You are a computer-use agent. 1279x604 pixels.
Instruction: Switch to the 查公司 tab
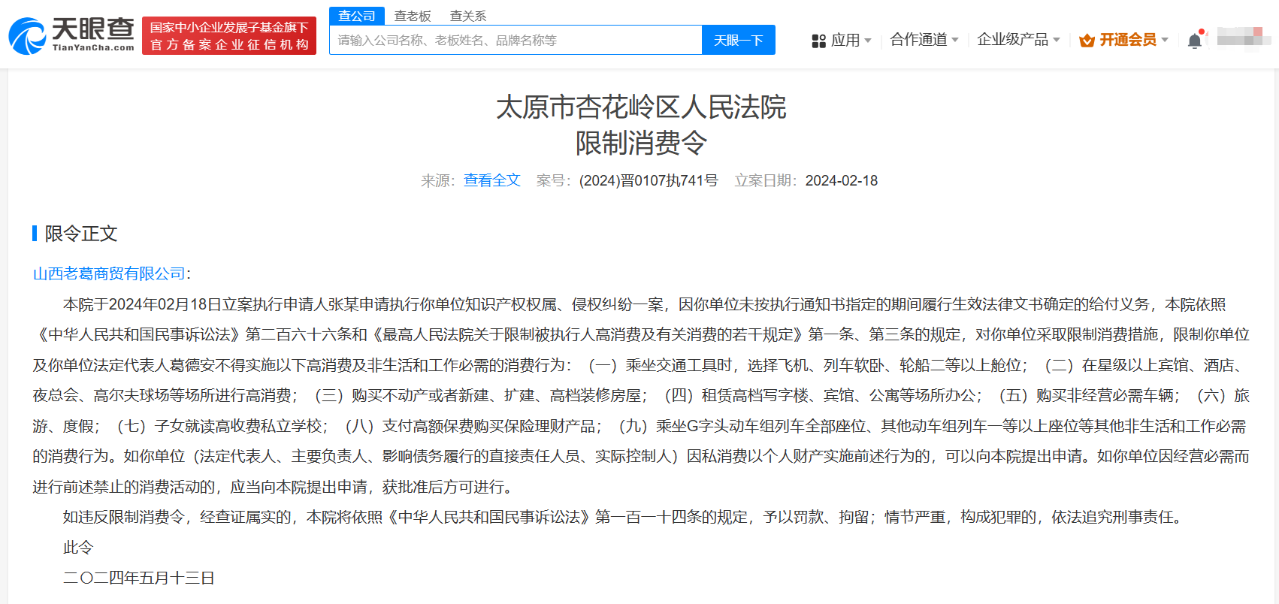(357, 16)
